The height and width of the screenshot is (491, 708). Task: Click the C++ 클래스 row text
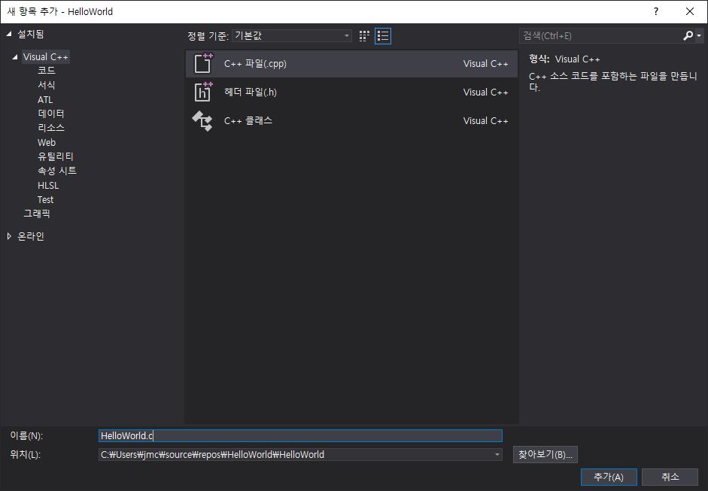248,121
